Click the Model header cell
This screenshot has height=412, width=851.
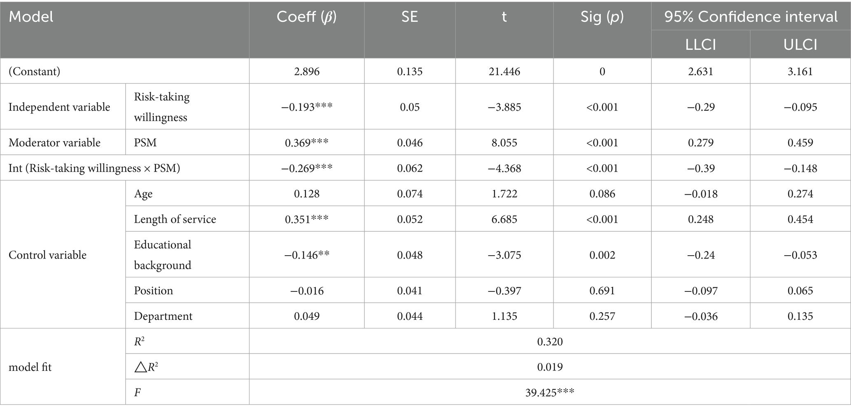[x=31, y=17]
